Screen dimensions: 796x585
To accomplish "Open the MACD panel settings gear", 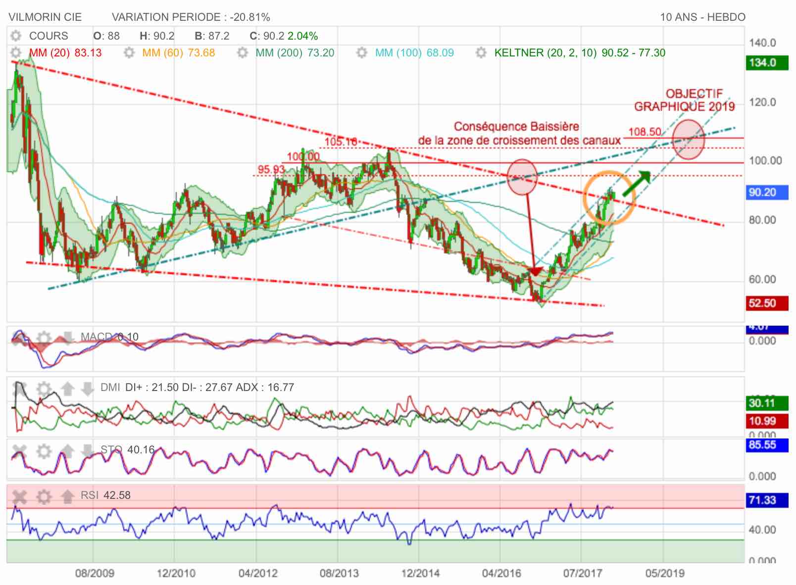I will [x=44, y=338].
